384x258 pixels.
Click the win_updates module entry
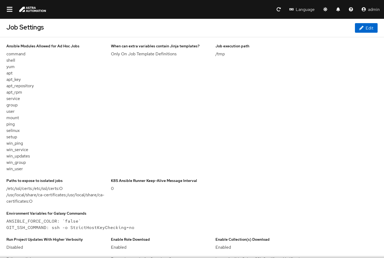point(18,156)
